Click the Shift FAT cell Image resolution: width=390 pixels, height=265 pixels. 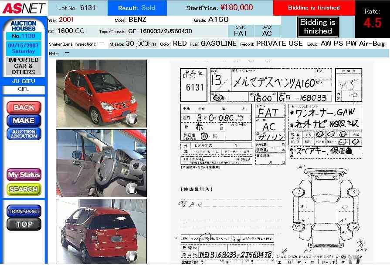(x=241, y=31)
